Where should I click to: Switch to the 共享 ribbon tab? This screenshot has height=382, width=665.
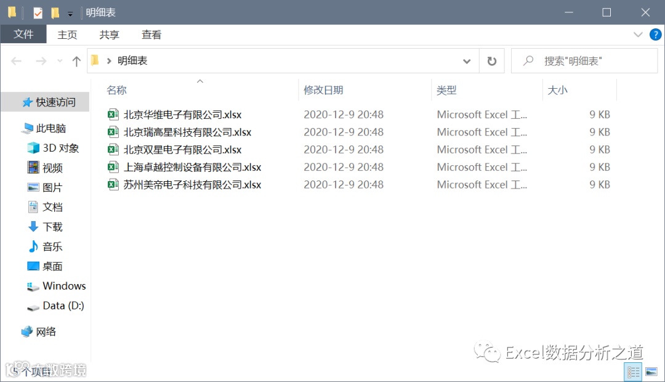tap(110, 35)
